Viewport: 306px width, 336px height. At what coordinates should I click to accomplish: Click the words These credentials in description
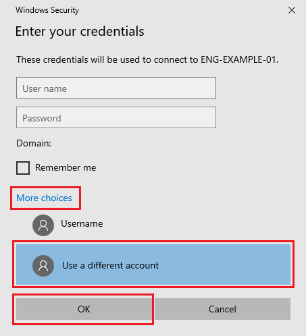(52, 60)
